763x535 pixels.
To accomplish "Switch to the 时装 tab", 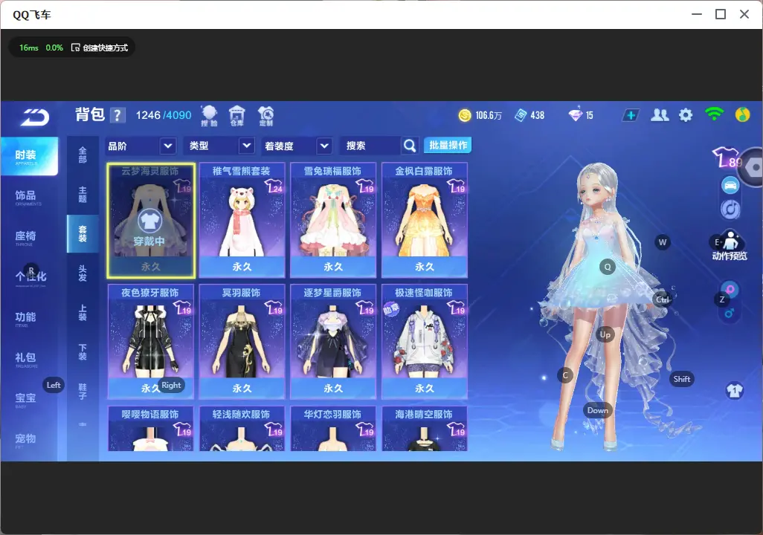I will (29, 156).
